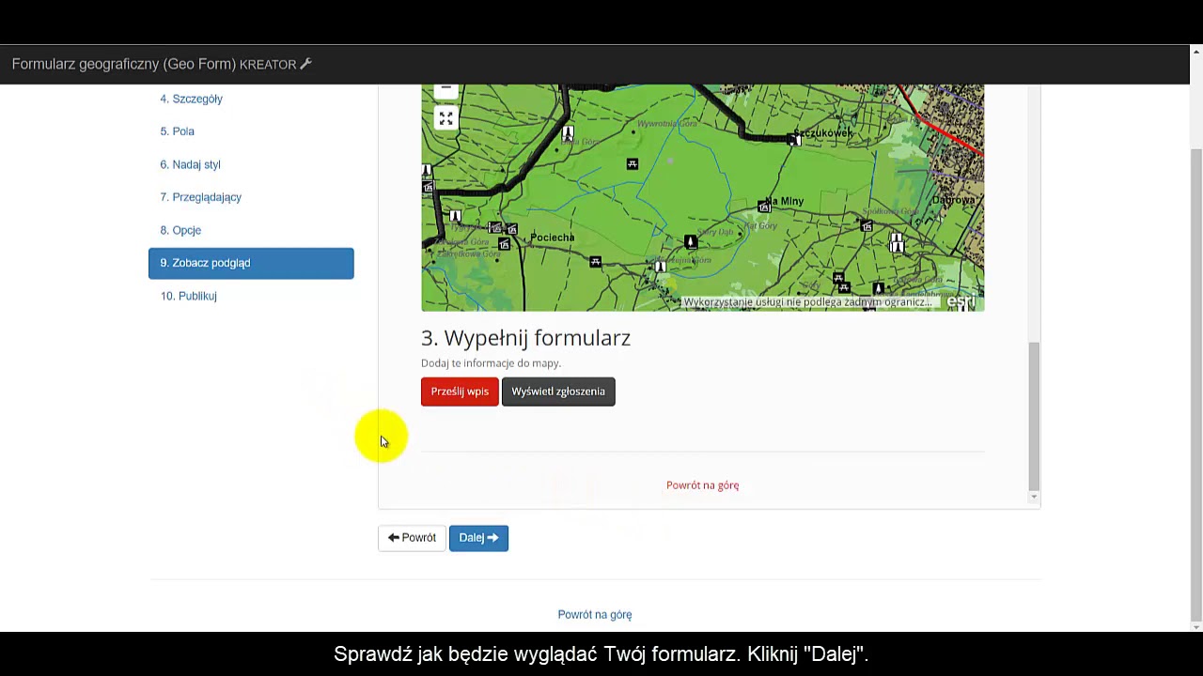
Task: Click the Wyświetl zgłoszenia button
Action: pos(558,392)
